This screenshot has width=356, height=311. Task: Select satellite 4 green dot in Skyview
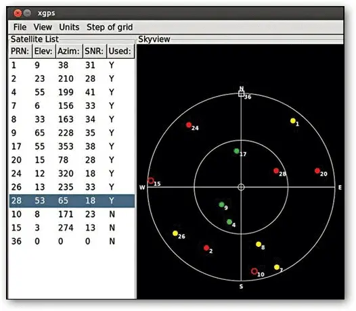229,222
